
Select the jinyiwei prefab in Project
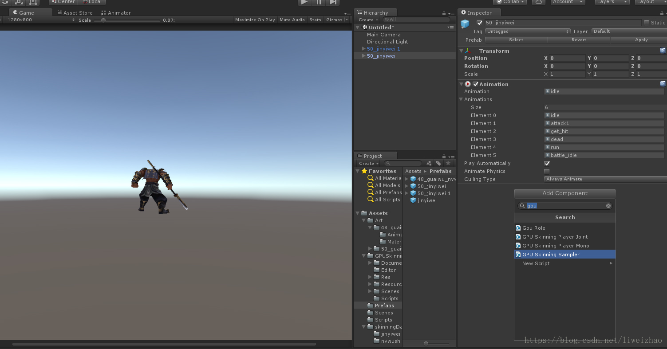423,200
